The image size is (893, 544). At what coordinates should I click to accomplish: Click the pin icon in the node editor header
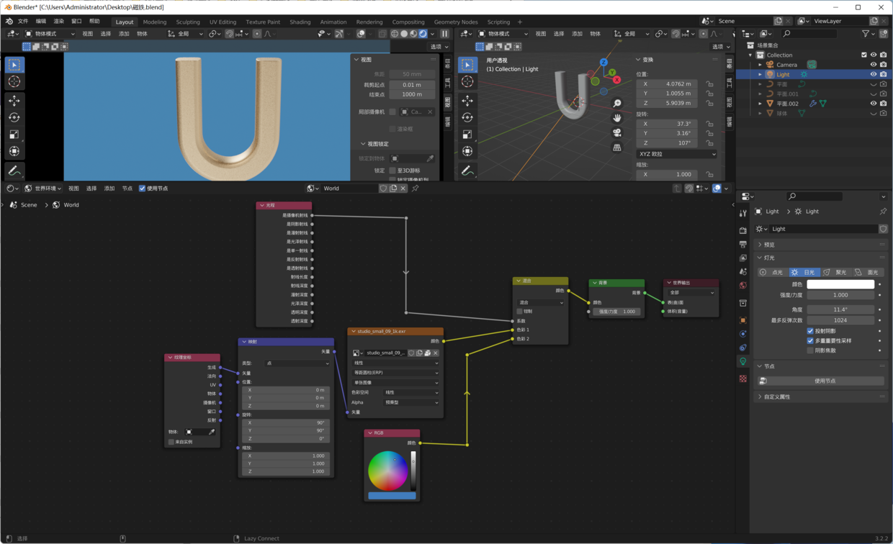pos(416,189)
